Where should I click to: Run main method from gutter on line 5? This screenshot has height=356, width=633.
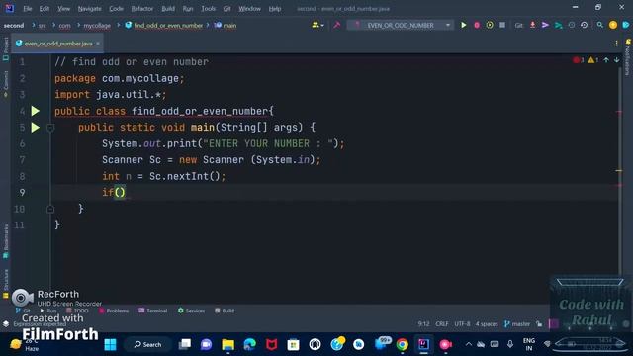[36, 128]
